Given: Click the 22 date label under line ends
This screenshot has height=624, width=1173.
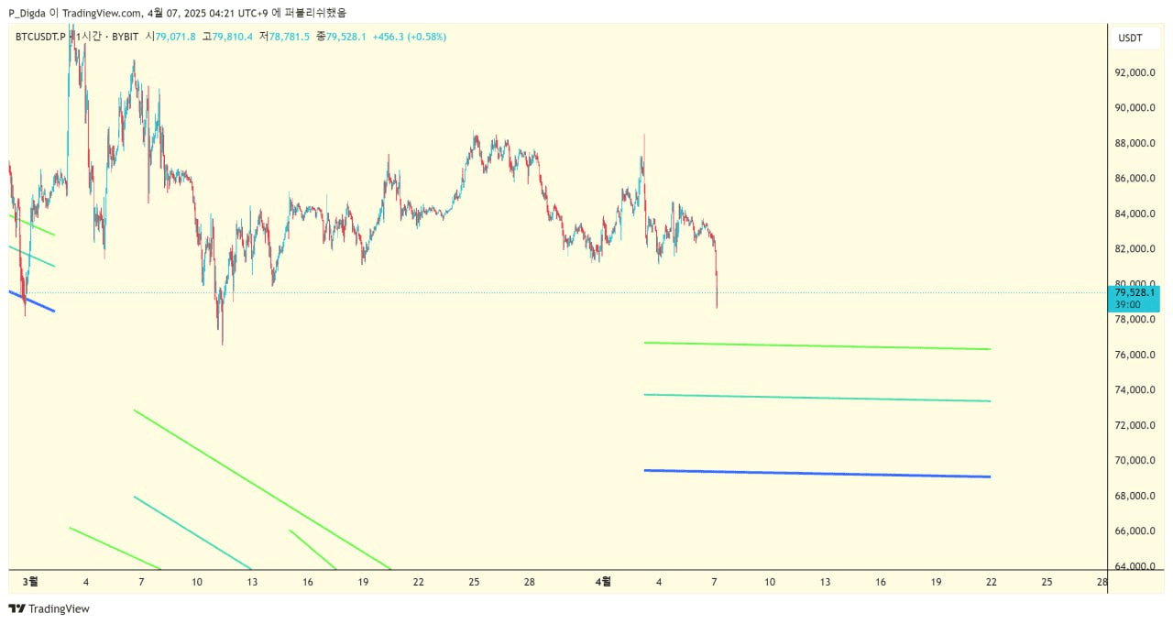Looking at the screenshot, I should [991, 581].
